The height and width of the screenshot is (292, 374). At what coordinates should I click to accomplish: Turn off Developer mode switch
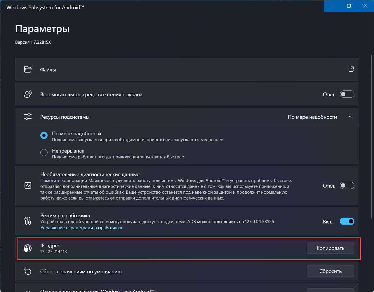click(x=347, y=221)
